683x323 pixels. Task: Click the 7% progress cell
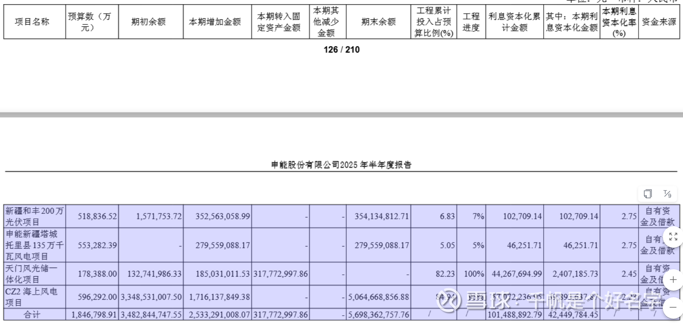pos(478,216)
